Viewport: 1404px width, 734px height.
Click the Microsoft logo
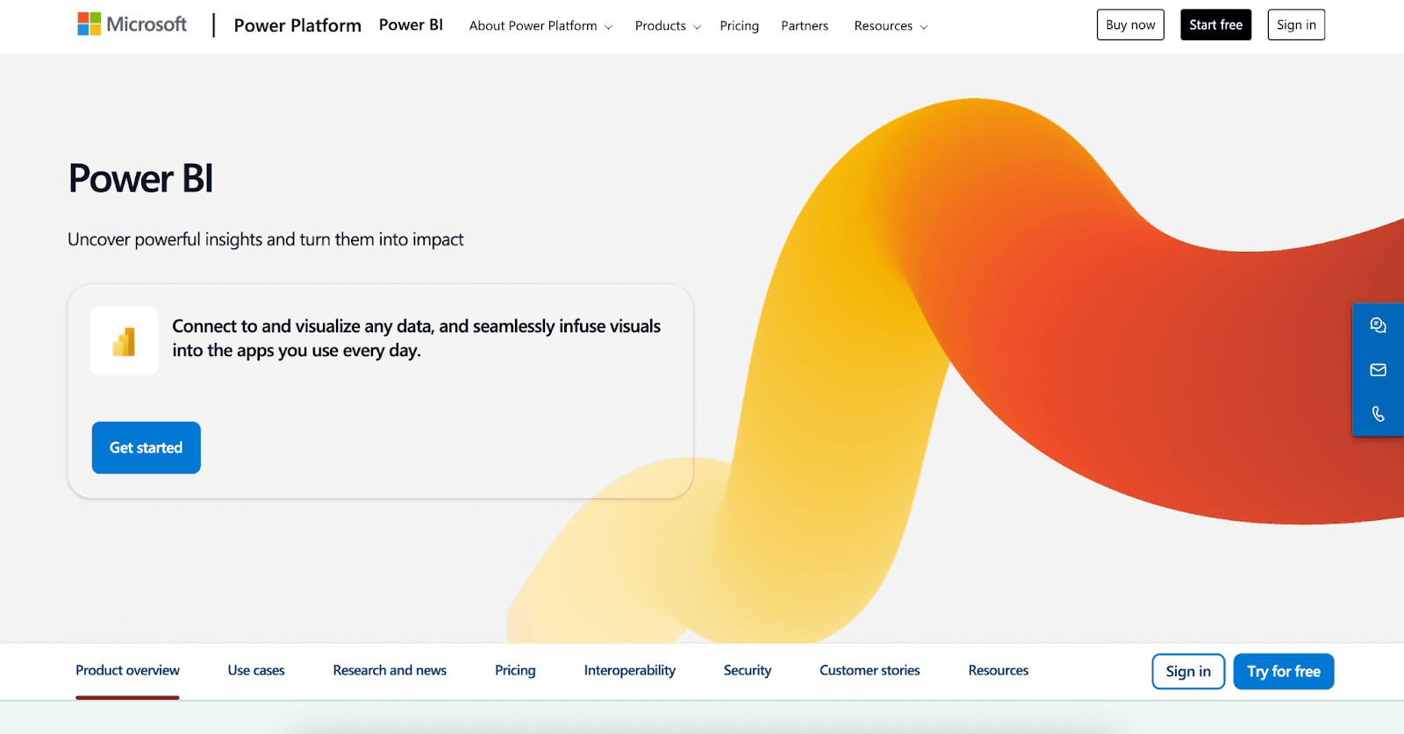[132, 25]
